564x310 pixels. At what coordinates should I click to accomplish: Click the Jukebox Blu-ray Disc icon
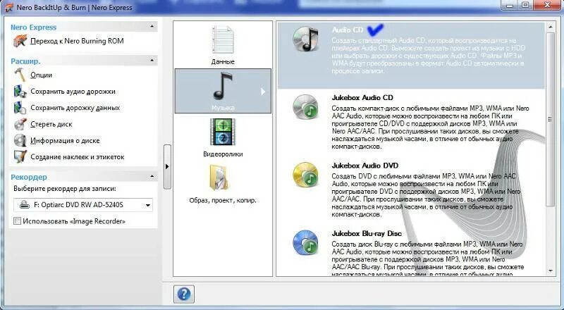(305, 243)
